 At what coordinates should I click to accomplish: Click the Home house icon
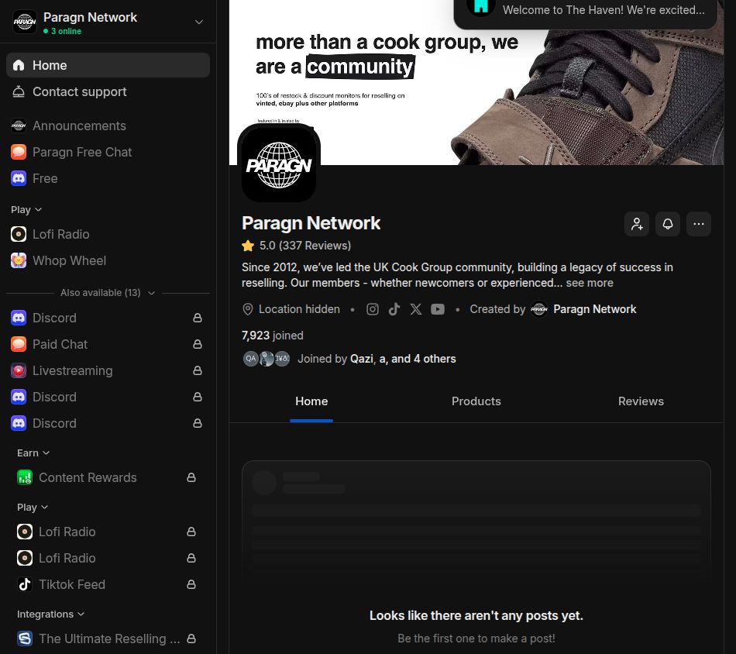(x=19, y=65)
